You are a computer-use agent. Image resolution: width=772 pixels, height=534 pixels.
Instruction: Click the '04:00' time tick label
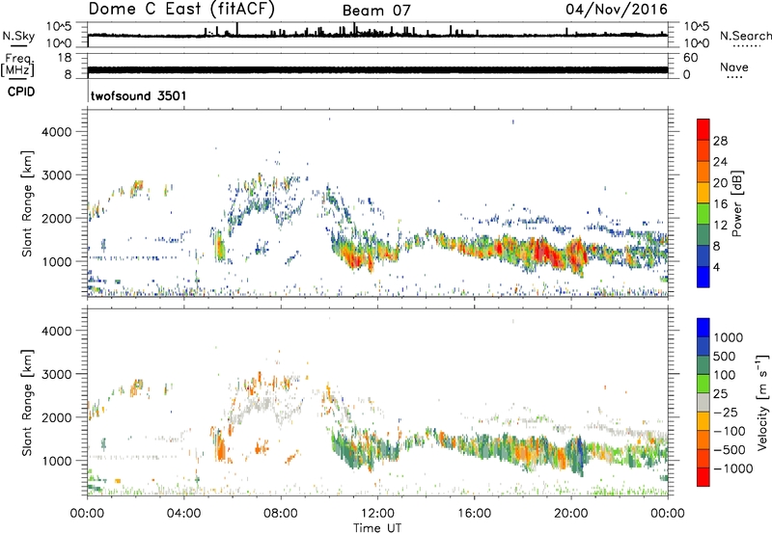(183, 514)
